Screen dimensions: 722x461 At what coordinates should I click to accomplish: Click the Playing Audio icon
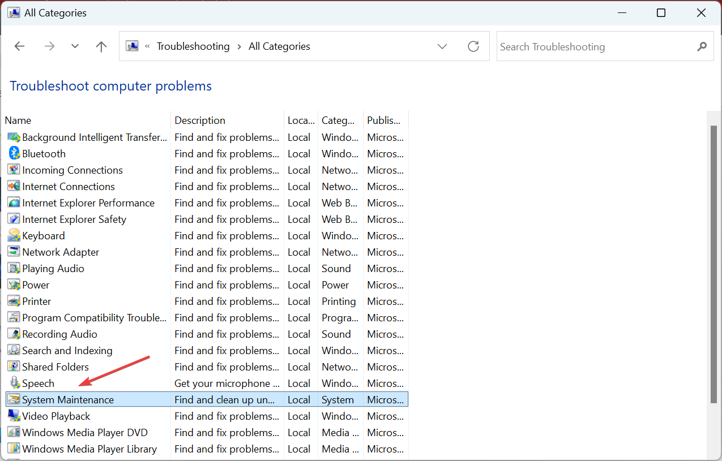(x=14, y=268)
